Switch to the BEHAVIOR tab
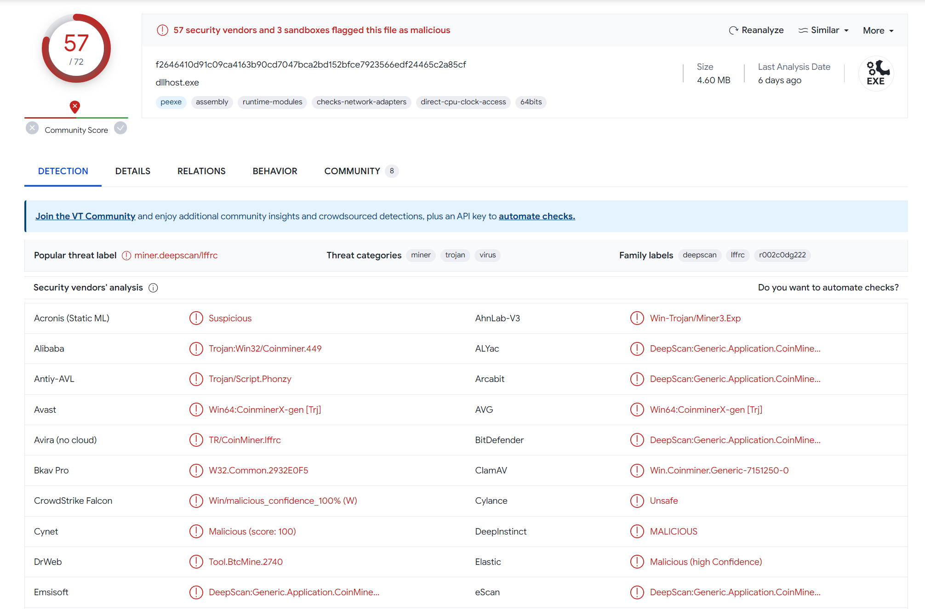The image size is (925, 609). pos(275,171)
